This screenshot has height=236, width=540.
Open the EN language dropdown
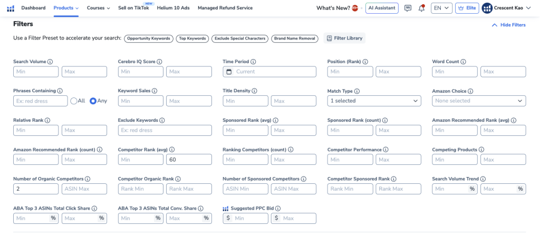tap(441, 8)
